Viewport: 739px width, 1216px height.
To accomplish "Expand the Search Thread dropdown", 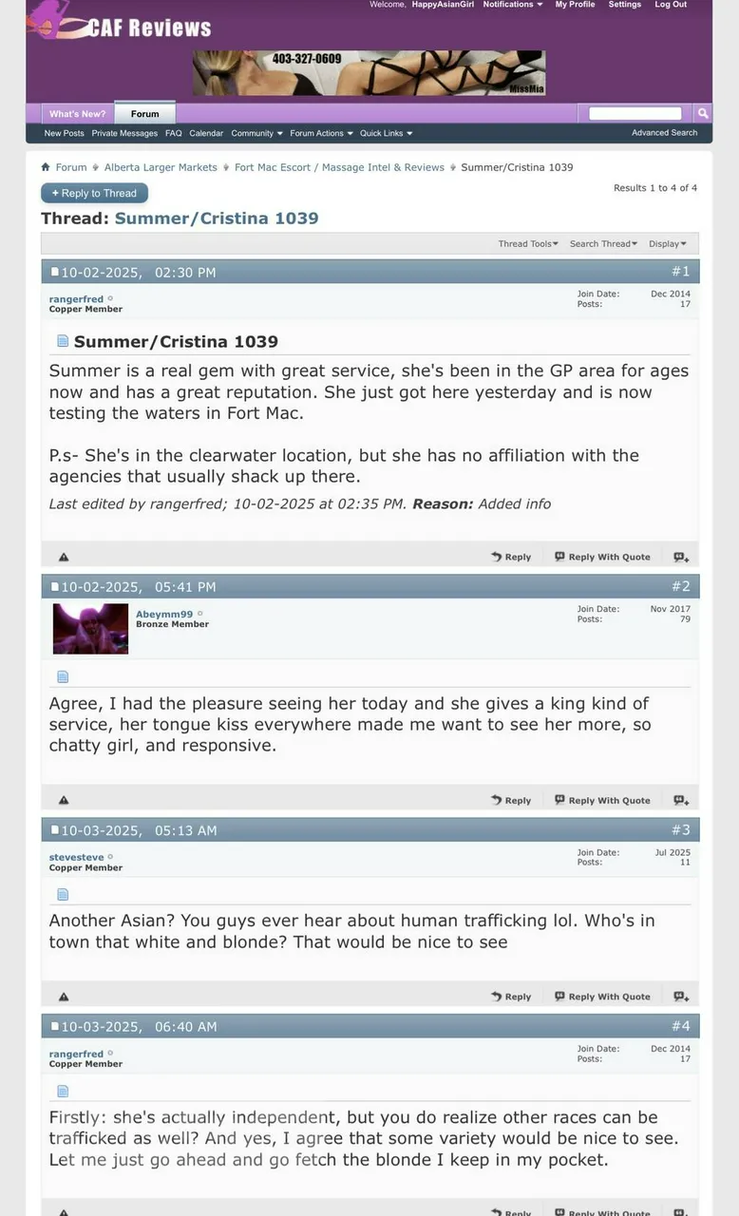I will point(603,244).
